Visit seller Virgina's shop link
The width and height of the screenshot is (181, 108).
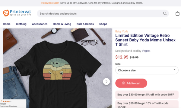146,51
